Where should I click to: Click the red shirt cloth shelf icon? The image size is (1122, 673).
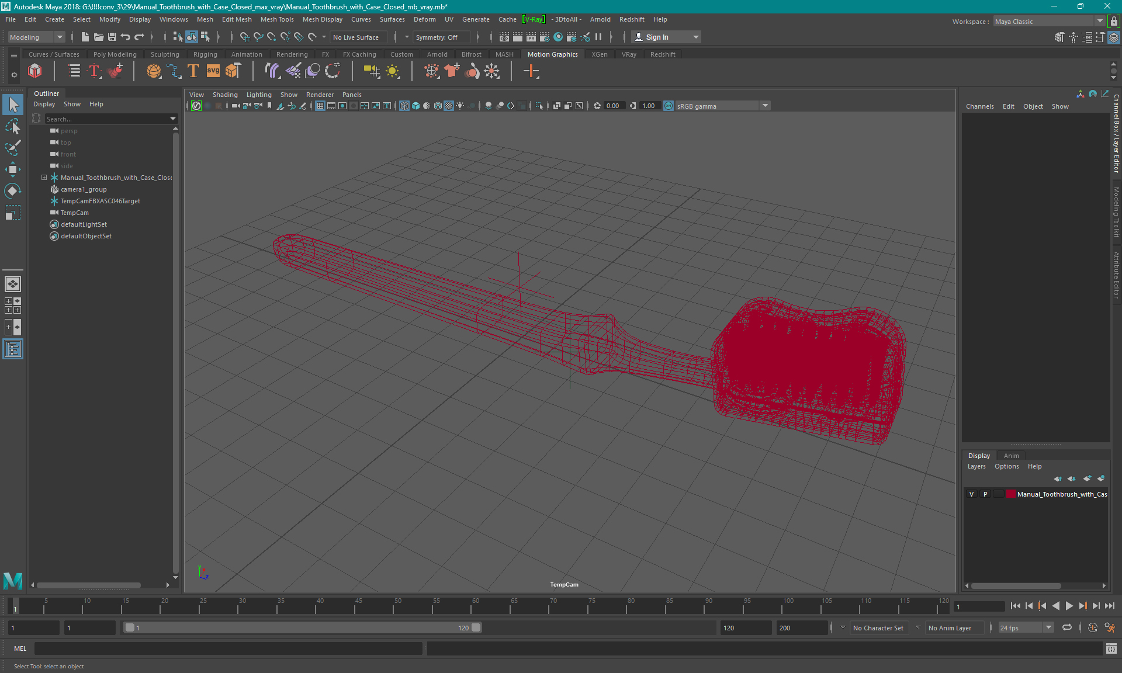coord(452,71)
